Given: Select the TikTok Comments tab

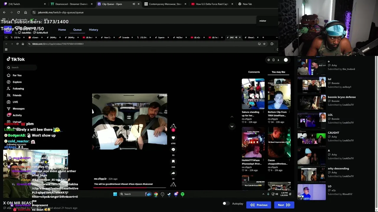Looking at the screenshot, I should [254, 72].
